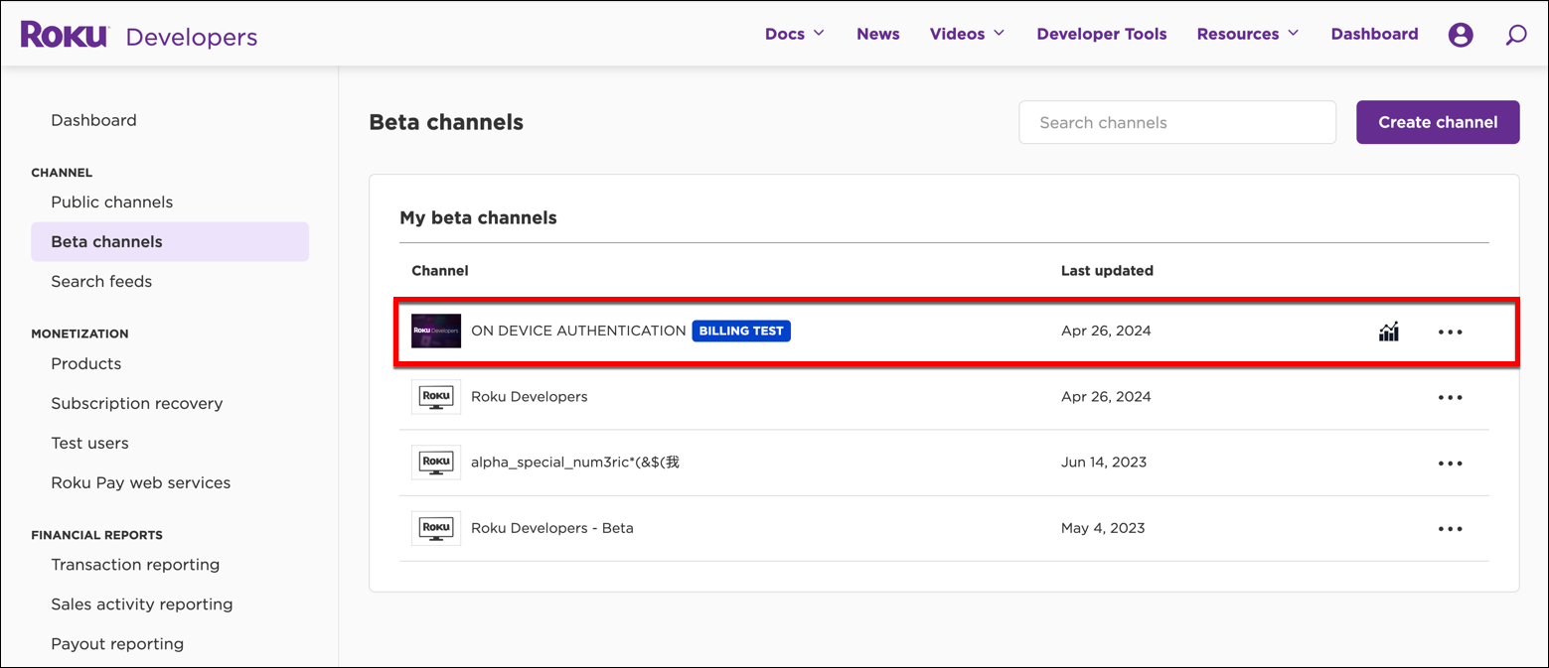Open the ellipsis menu for alpha_special_num3ric channel

1450,463
